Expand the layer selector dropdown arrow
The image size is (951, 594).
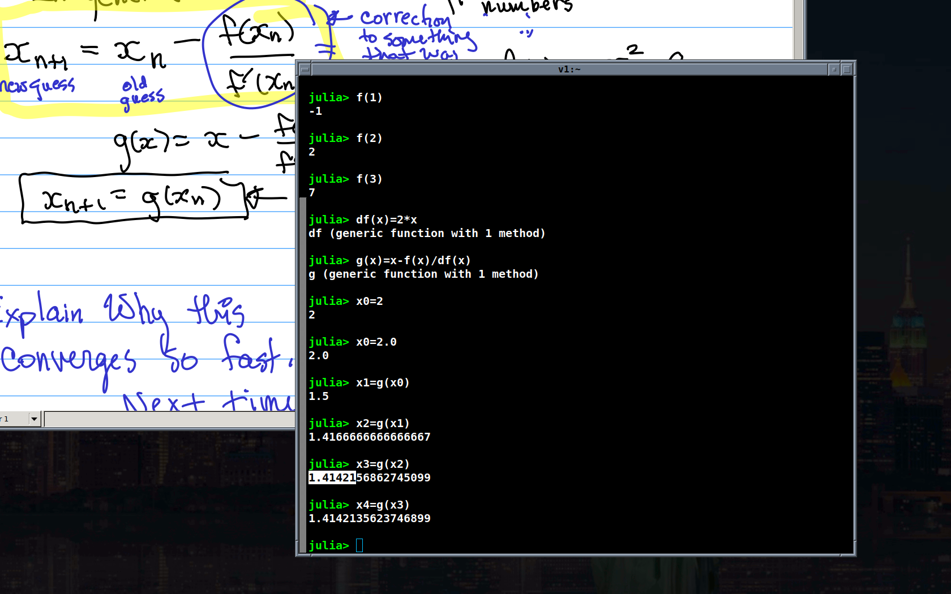(34, 419)
